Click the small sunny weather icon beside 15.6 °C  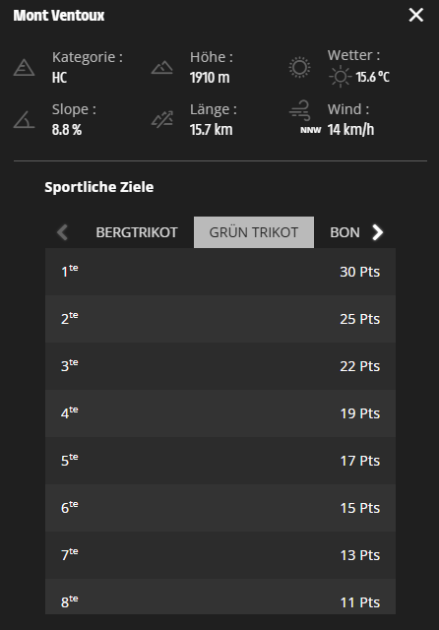[x=341, y=77]
